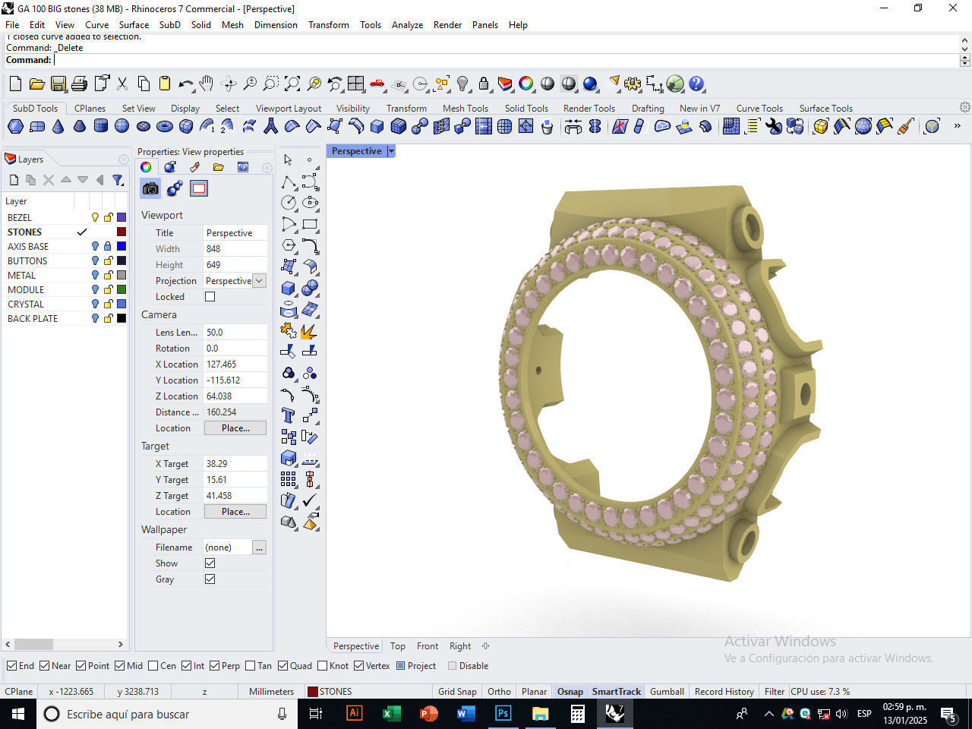Image resolution: width=972 pixels, height=729 pixels.
Task: Click the Undo arrow icon
Action: pyautogui.click(x=186, y=84)
